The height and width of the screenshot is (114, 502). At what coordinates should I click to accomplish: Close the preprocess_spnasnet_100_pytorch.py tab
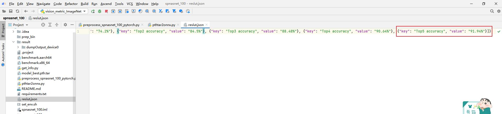click(x=142, y=25)
